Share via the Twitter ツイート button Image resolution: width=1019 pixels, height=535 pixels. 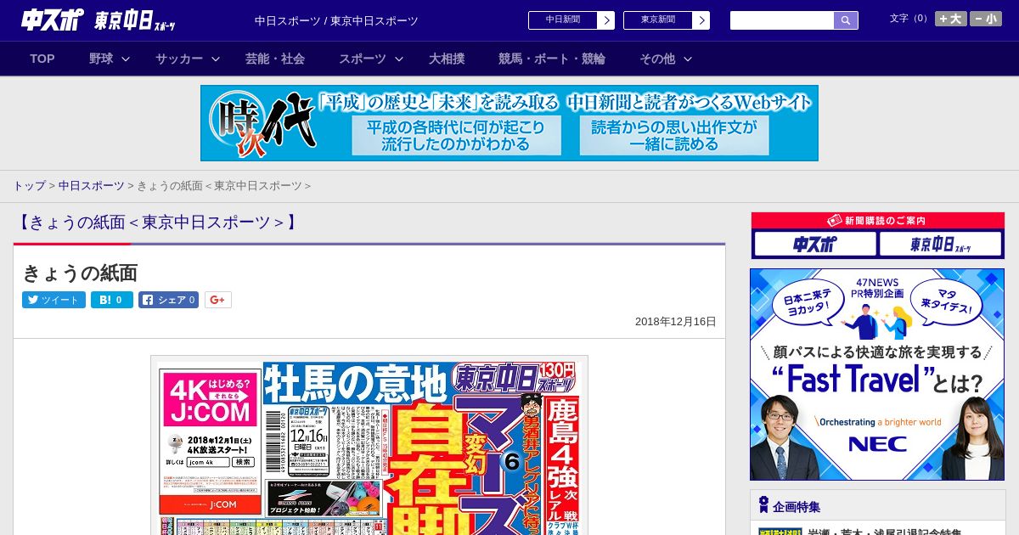53,300
